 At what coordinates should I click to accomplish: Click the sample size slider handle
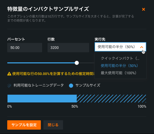(x=77, y=63)
